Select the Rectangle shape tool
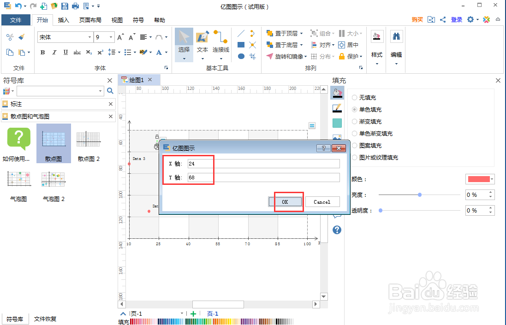 point(241,45)
